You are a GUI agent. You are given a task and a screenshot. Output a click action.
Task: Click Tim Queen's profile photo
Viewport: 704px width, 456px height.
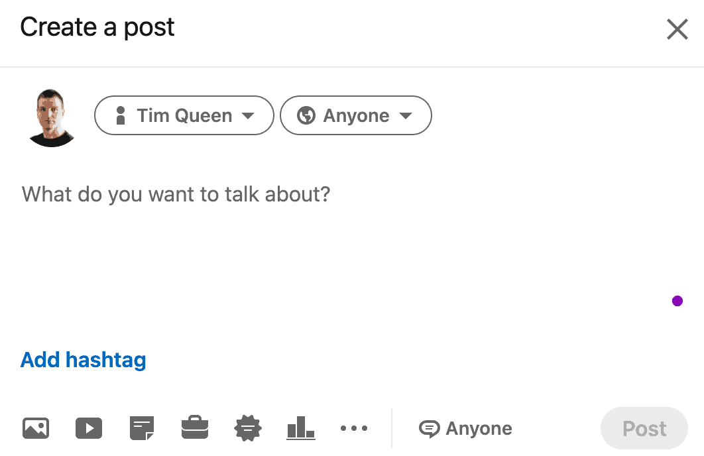(51, 117)
